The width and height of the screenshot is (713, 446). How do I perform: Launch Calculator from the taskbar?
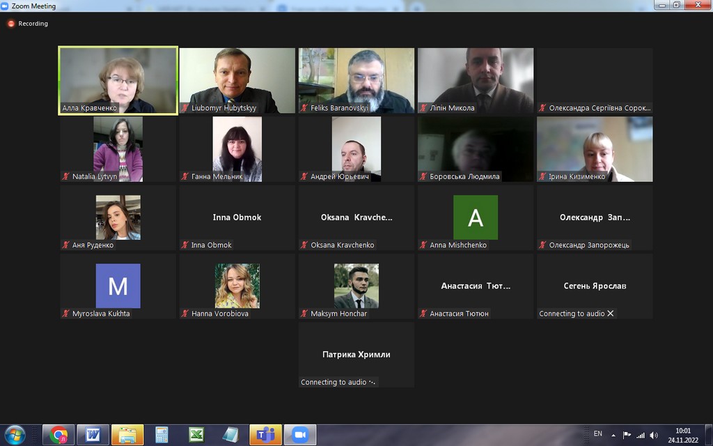pyautogui.click(x=162, y=435)
